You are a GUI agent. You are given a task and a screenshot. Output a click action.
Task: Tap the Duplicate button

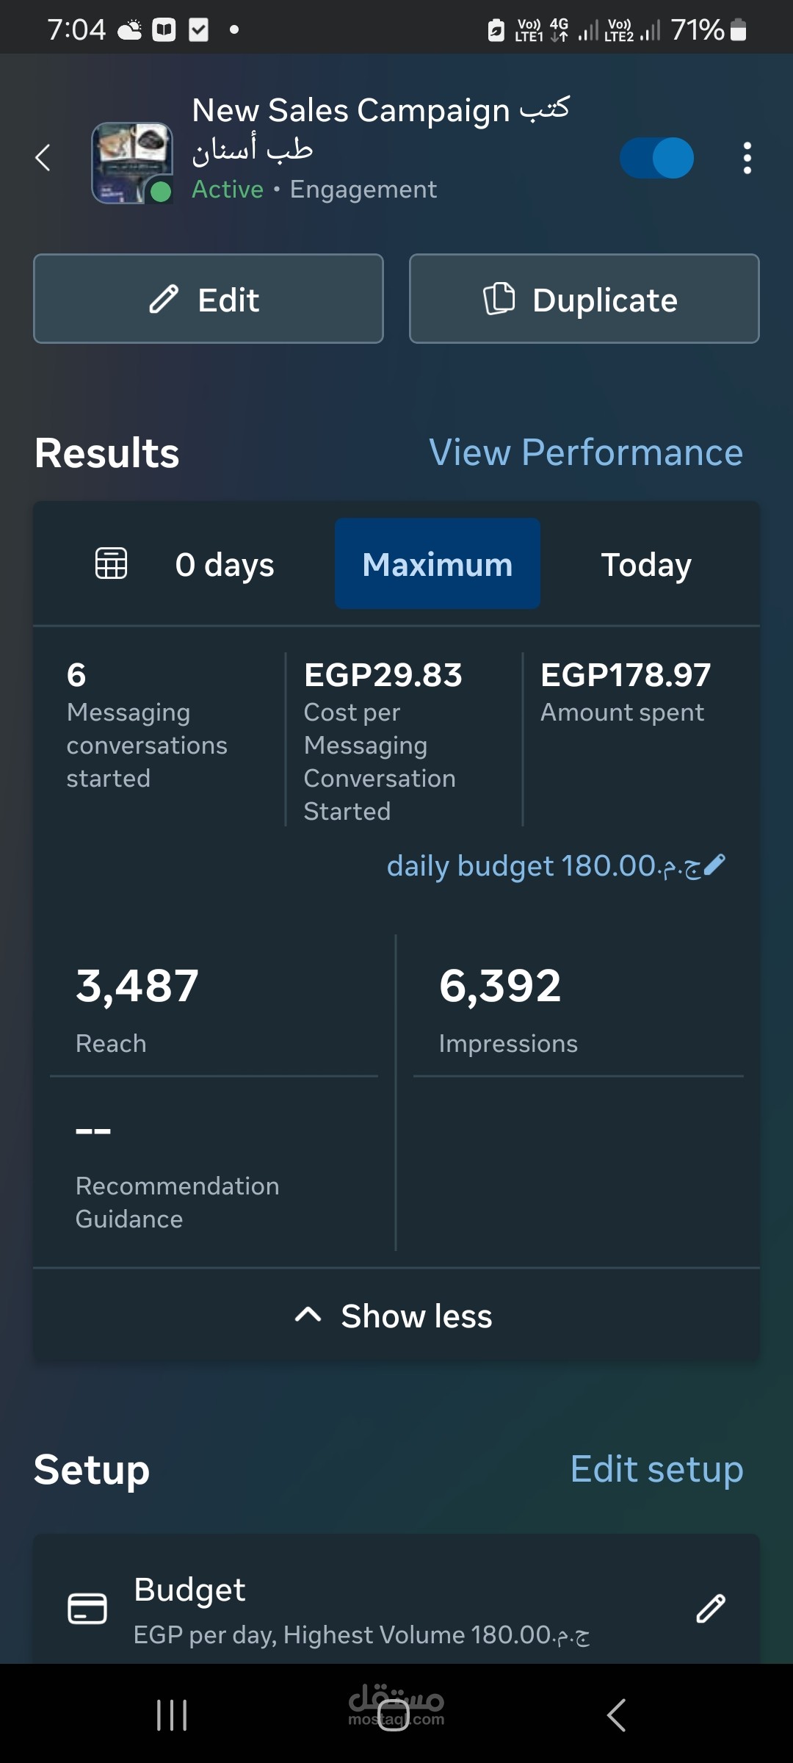584,299
